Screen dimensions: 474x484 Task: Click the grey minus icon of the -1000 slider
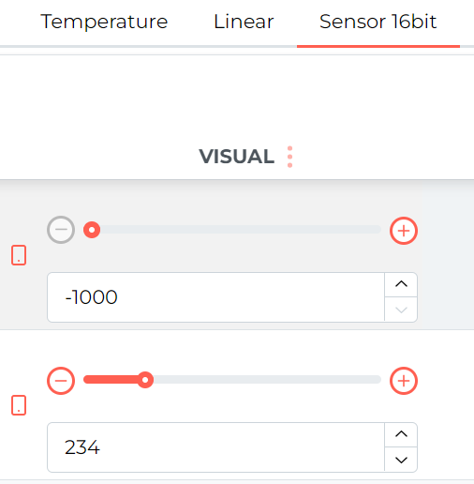tap(61, 230)
